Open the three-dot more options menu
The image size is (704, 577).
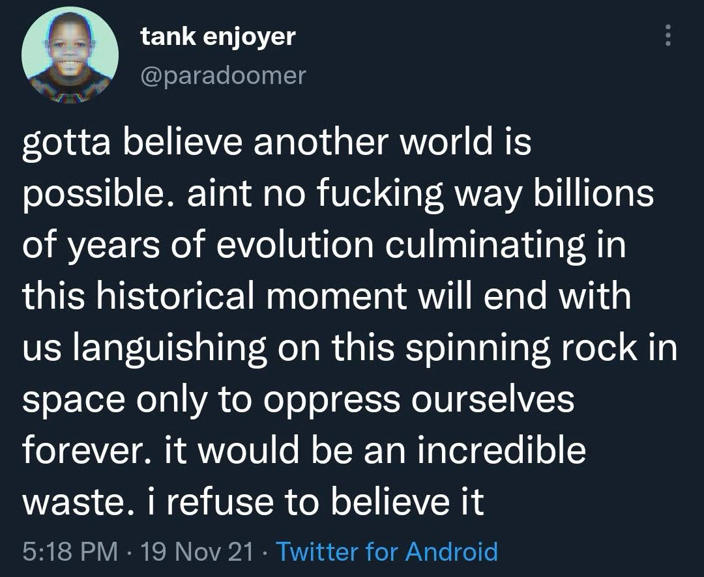(x=666, y=35)
